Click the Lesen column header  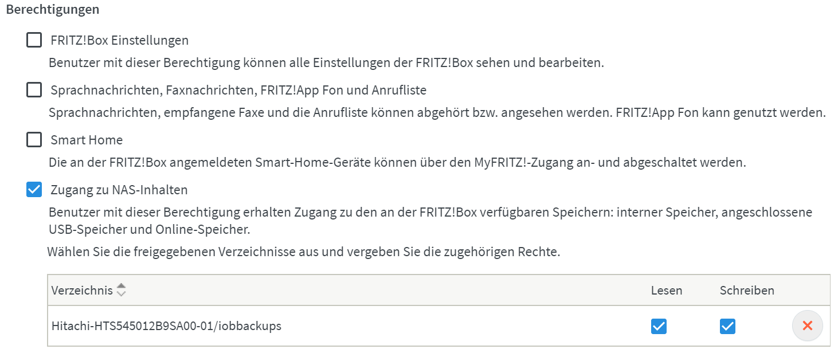pyautogui.click(x=666, y=290)
